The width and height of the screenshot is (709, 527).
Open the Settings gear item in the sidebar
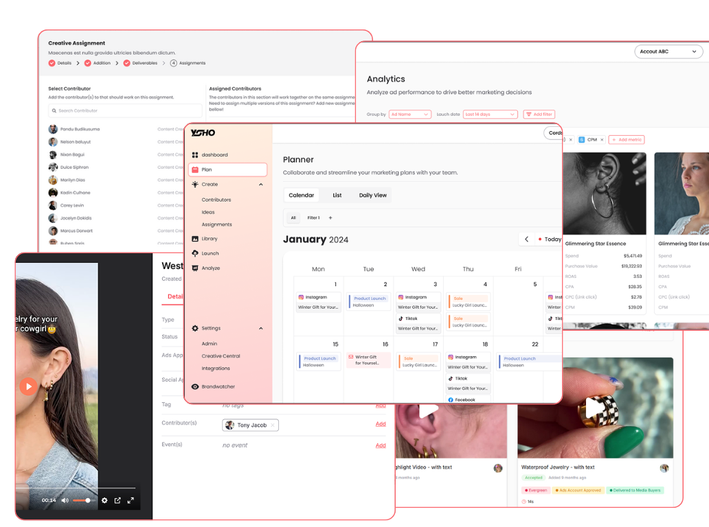[210, 328]
